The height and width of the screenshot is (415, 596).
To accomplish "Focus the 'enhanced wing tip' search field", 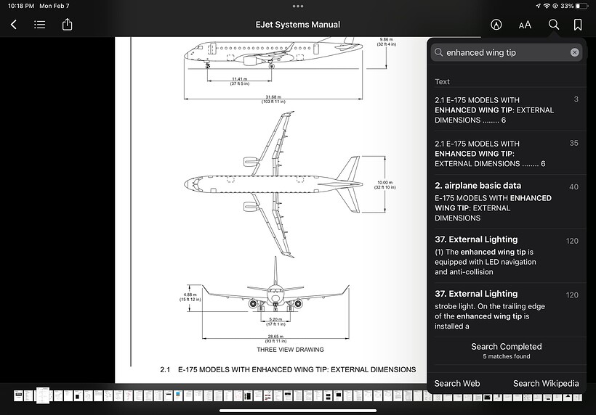I will [507, 52].
